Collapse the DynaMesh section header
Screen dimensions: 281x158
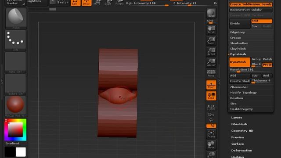click(x=238, y=54)
